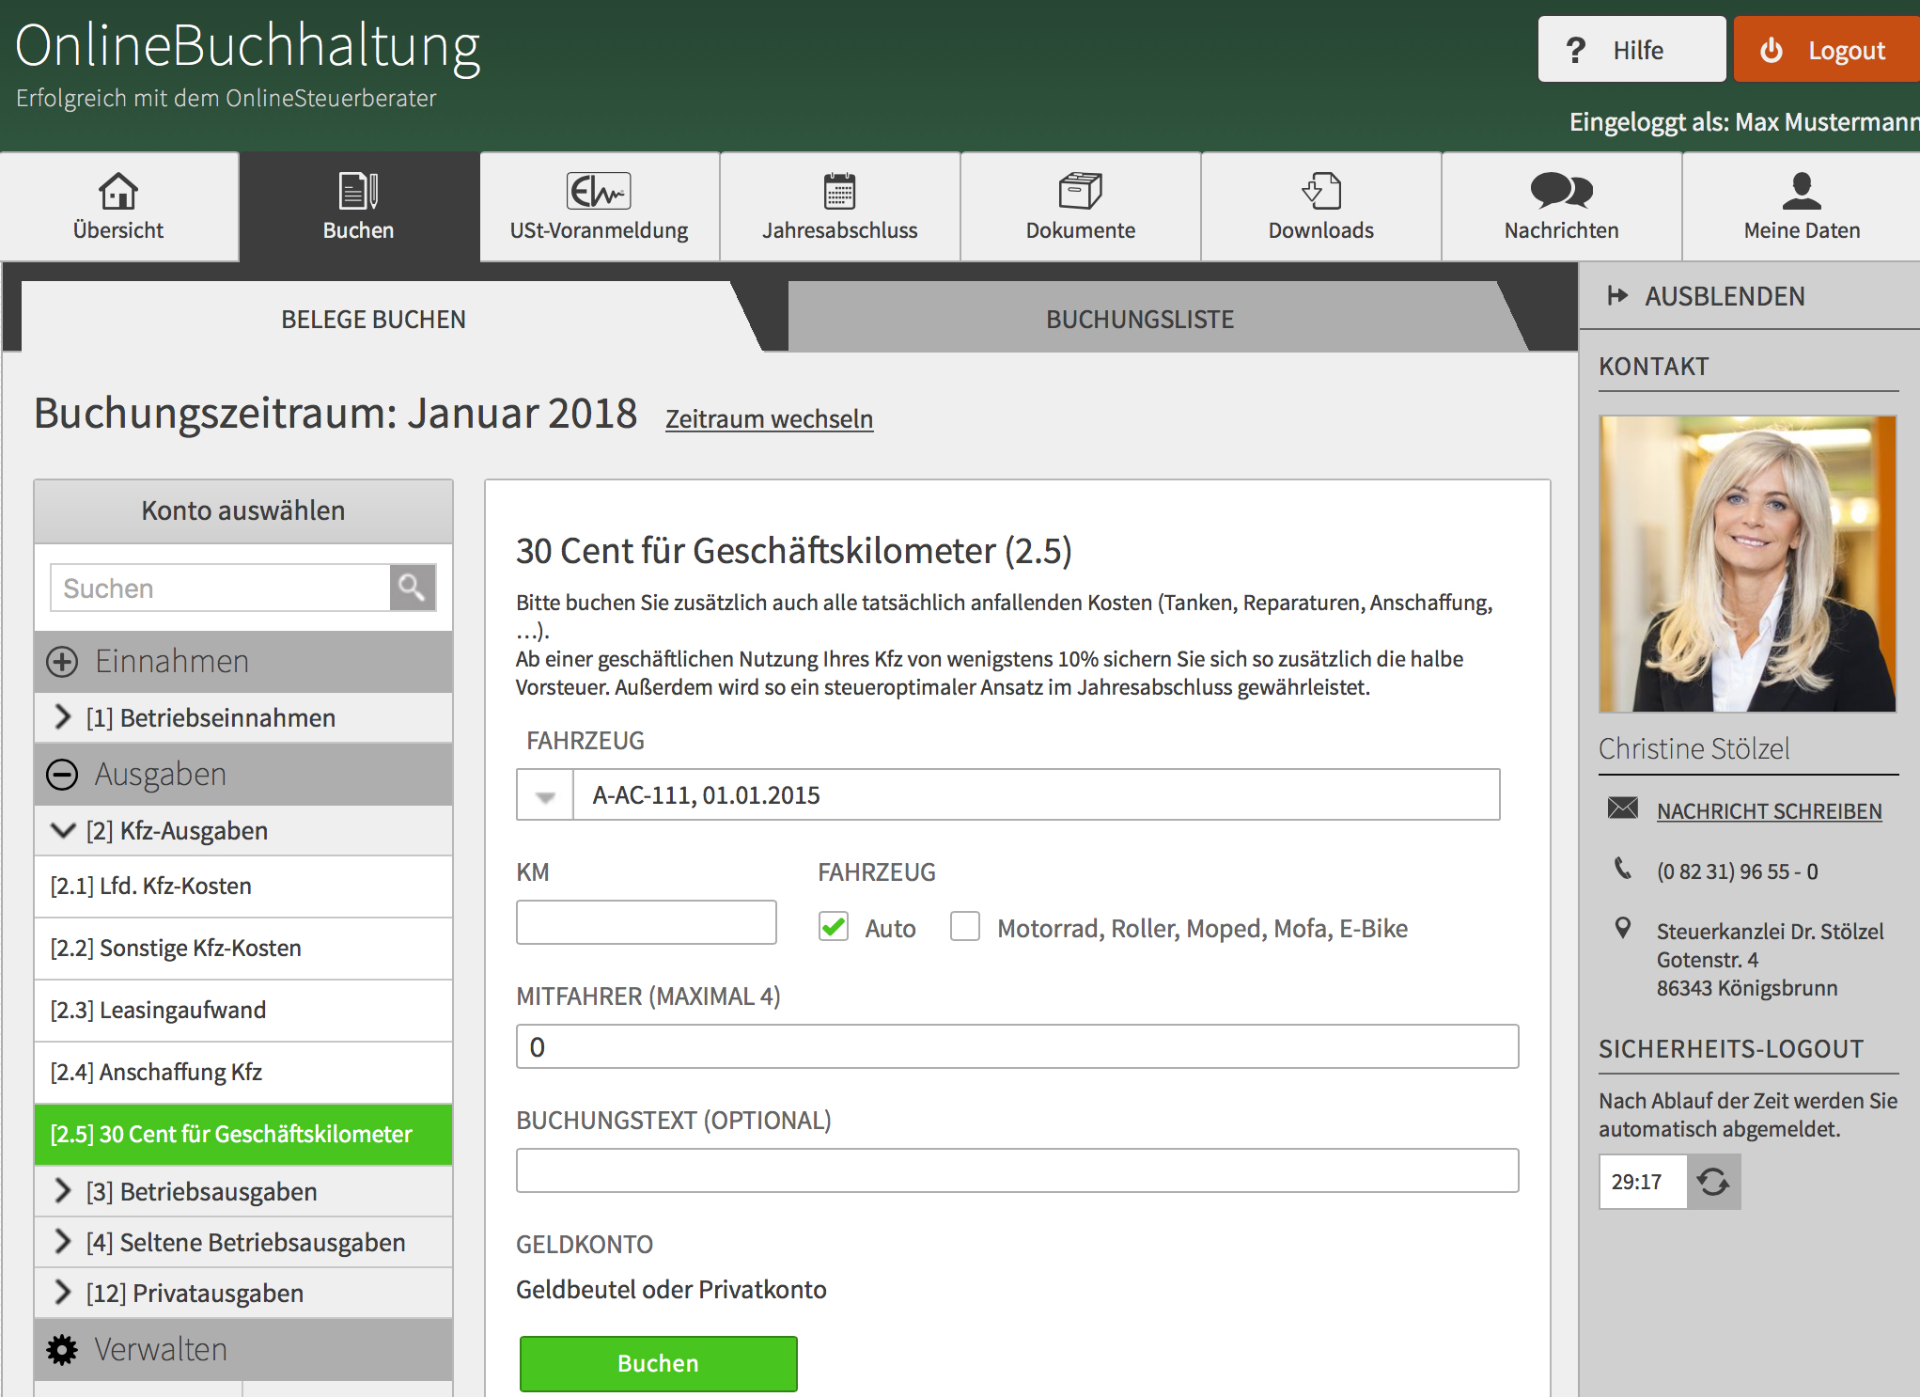Open the USt-Voranmeldung icon
Screen dimensions: 1920x1397
coord(599,191)
